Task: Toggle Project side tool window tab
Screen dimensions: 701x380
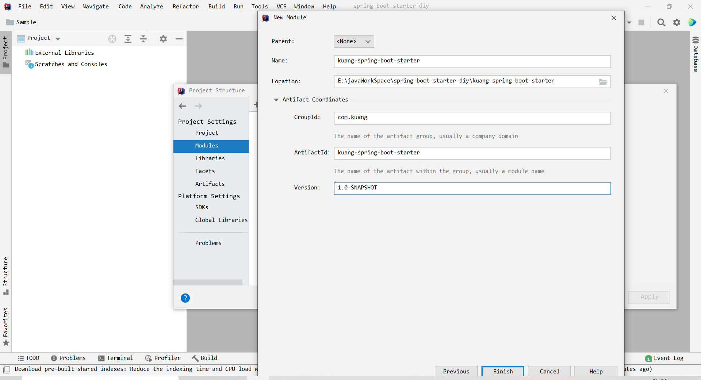Action: click(x=5, y=52)
